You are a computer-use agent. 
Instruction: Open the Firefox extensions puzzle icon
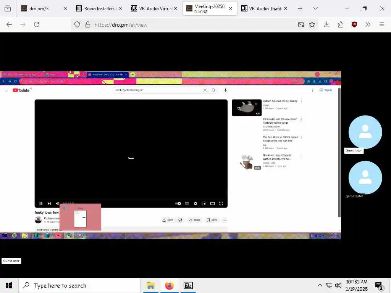point(341,24)
